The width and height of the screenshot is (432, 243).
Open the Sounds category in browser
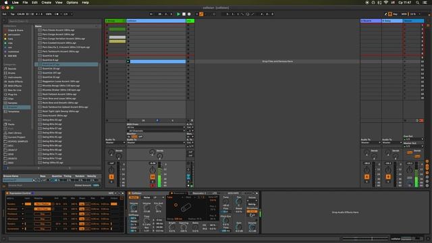pyautogui.click(x=12, y=69)
